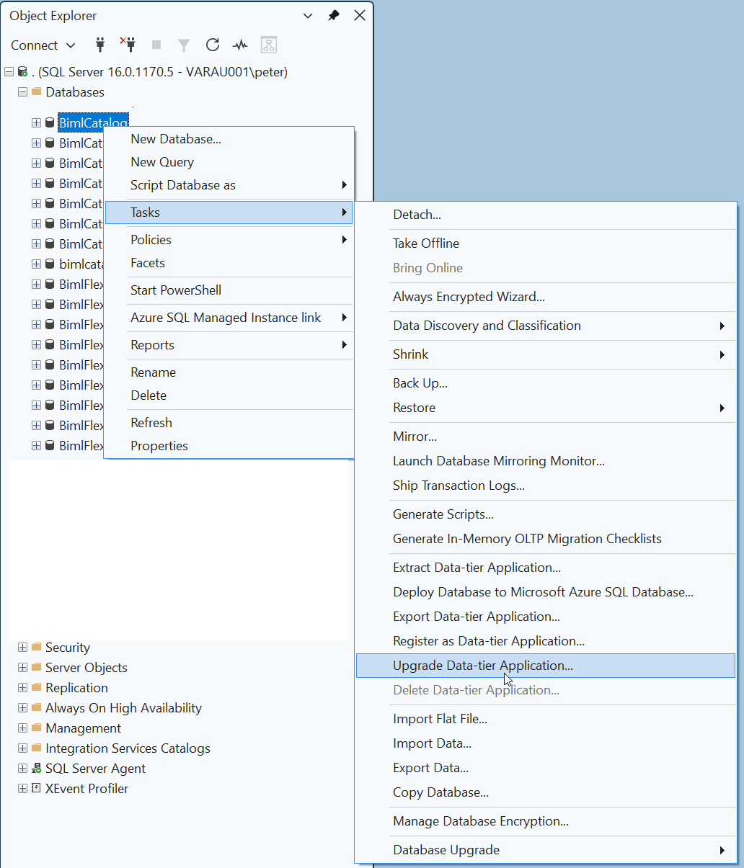Open Activity Monitor via the waveform icon
The width and height of the screenshot is (744, 868).
[240, 45]
